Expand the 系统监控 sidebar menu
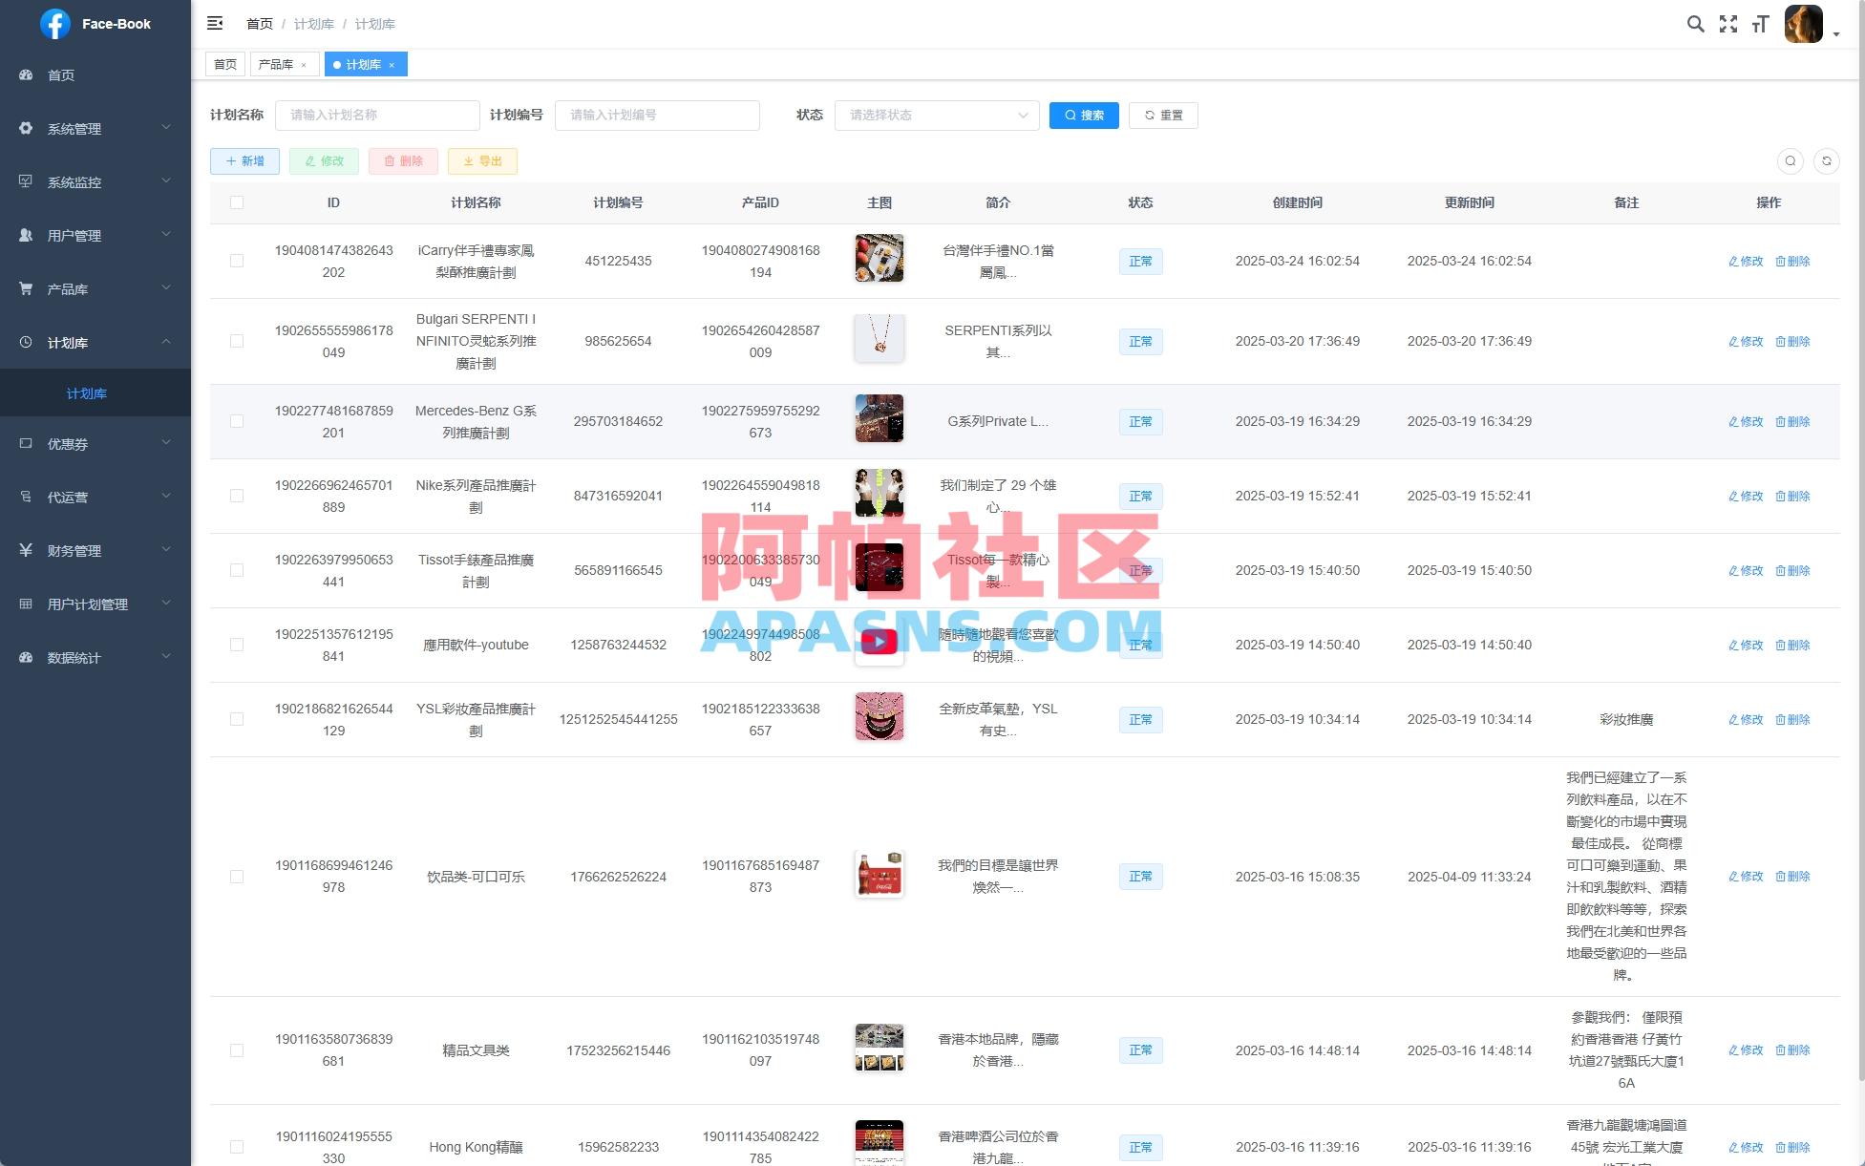The width and height of the screenshot is (1865, 1166). click(x=95, y=181)
